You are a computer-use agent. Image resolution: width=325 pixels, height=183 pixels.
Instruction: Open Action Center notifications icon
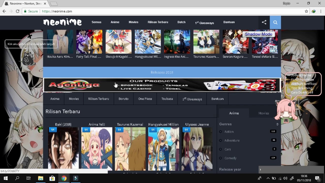click(317, 178)
